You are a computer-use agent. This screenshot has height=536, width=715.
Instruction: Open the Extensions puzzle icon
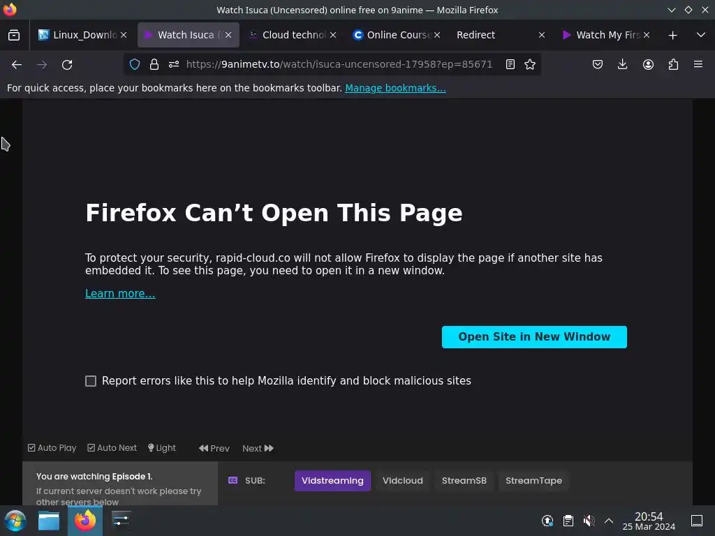click(673, 64)
